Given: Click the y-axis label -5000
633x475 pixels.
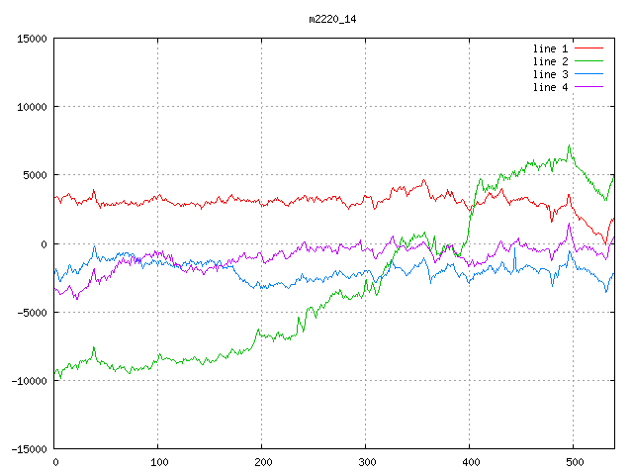Looking at the screenshot, I should [32, 313].
